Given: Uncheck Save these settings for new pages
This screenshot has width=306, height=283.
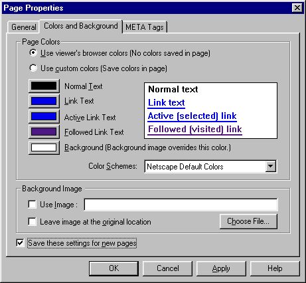Looking at the screenshot, I should [x=20, y=242].
